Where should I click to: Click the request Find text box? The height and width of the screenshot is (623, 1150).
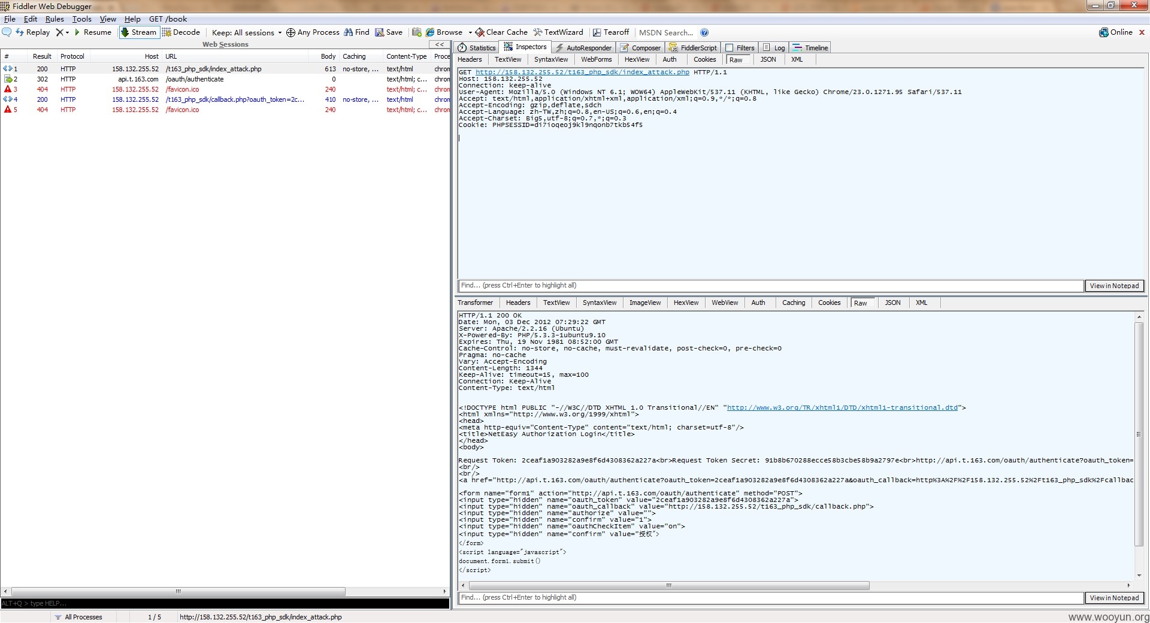pyautogui.click(x=771, y=286)
